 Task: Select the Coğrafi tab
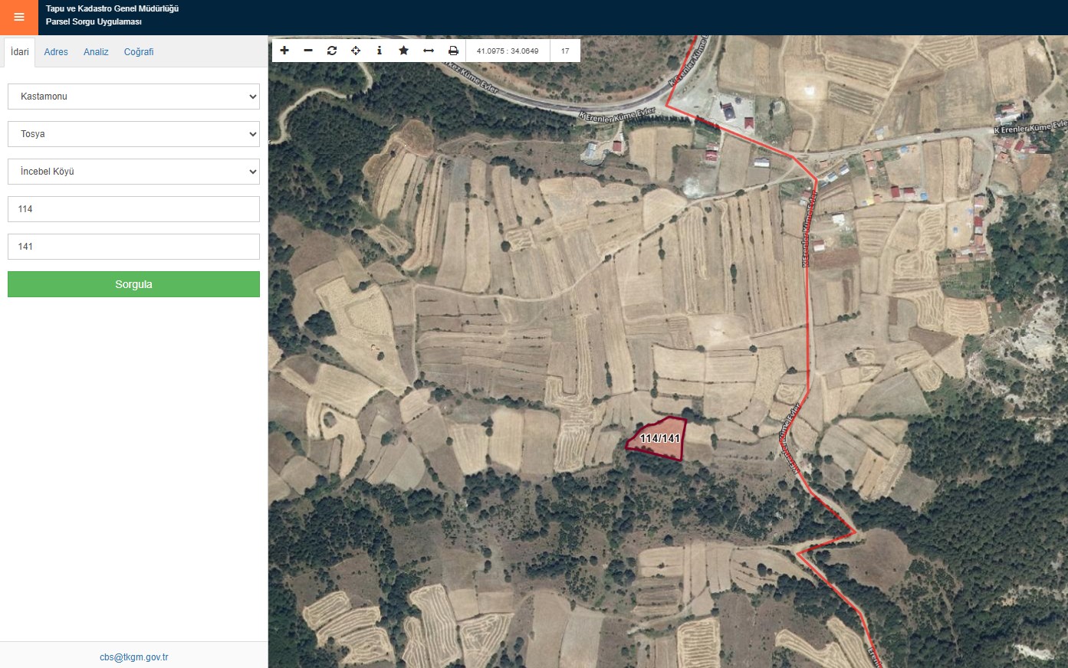(x=139, y=52)
